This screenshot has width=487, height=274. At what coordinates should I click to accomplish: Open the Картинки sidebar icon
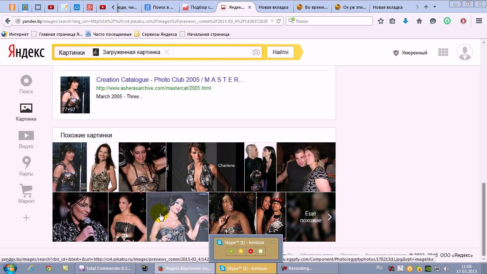point(26,112)
